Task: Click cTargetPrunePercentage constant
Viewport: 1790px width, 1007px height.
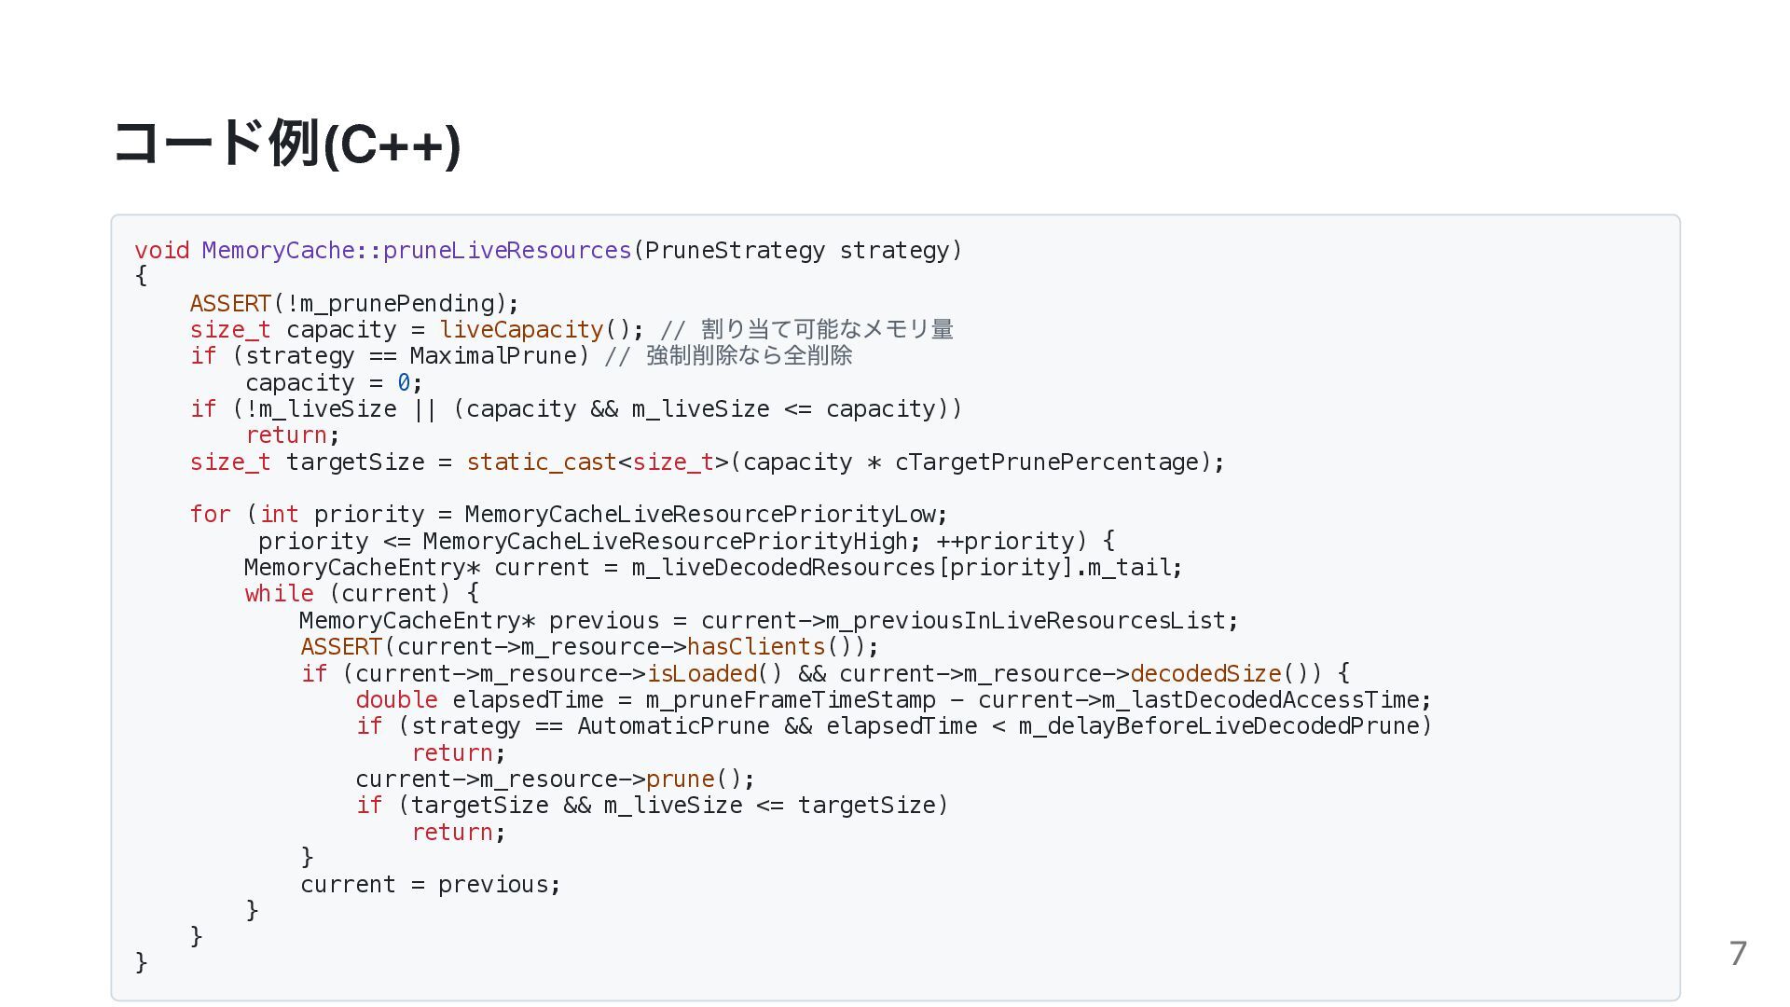Action: 1046,462
